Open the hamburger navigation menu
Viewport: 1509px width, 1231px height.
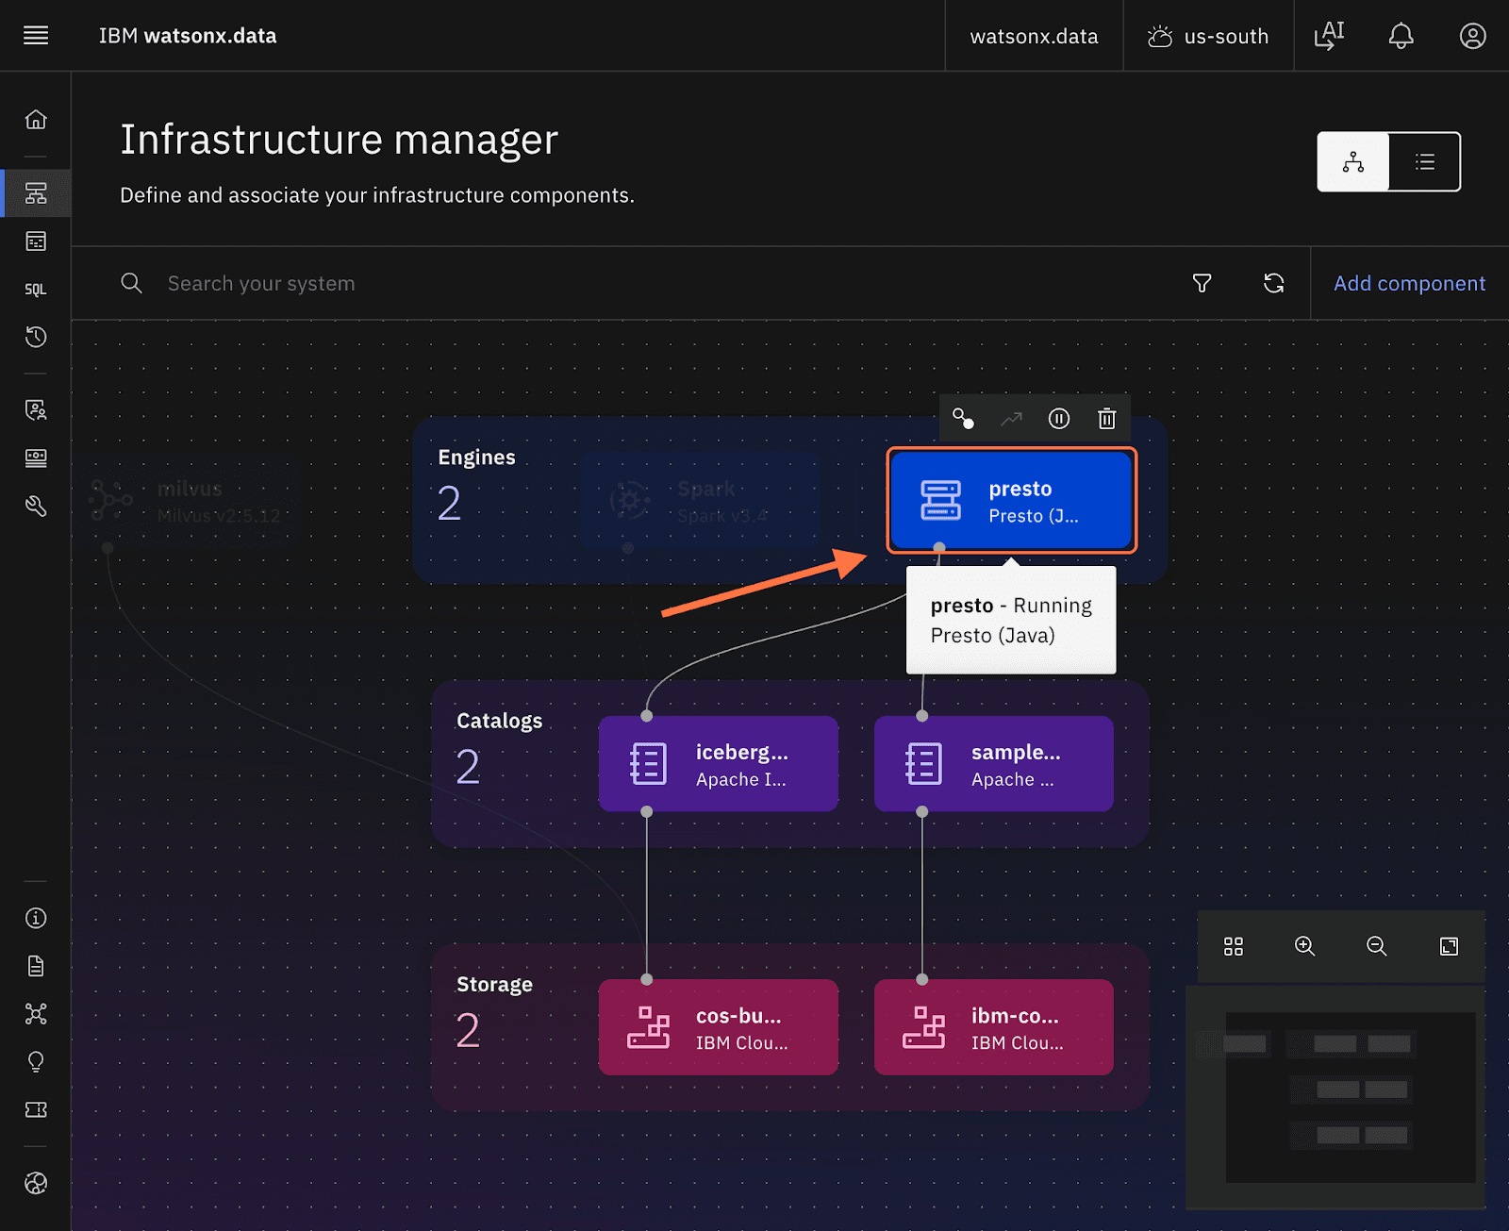point(36,36)
